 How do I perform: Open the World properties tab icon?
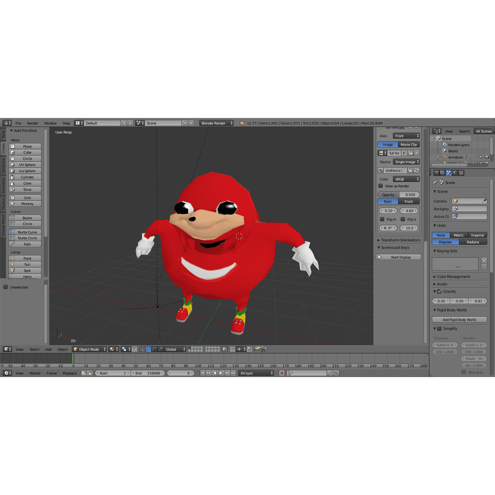point(454,173)
